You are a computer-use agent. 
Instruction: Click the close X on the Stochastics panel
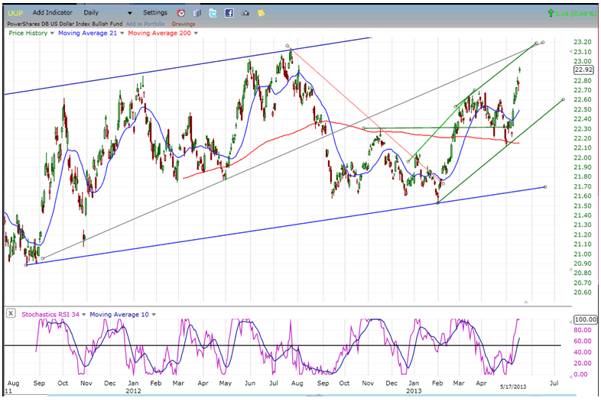click(x=9, y=313)
